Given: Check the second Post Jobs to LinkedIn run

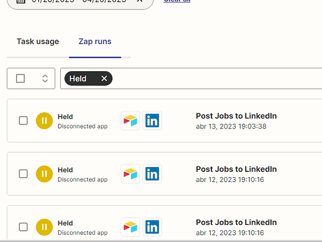Looking at the screenshot, I should (x=23, y=173).
